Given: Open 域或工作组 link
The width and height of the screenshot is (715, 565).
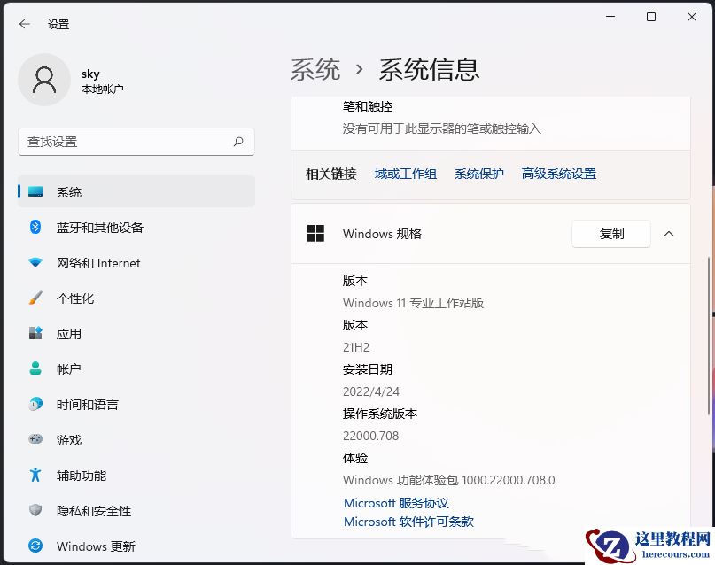Looking at the screenshot, I should point(405,174).
